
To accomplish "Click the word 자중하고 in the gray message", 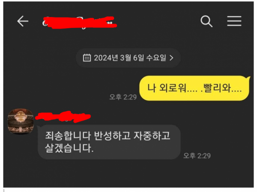I will 152,136.
